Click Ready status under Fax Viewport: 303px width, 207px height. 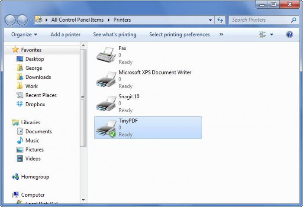click(x=126, y=62)
